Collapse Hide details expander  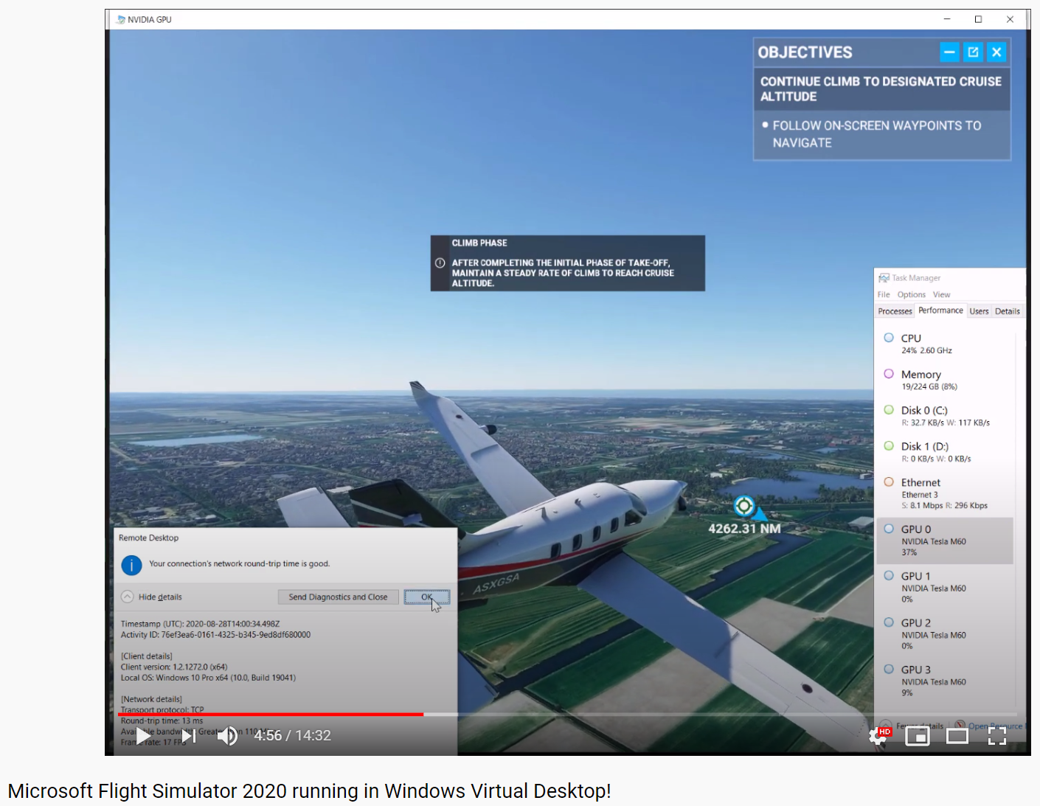[x=152, y=597]
